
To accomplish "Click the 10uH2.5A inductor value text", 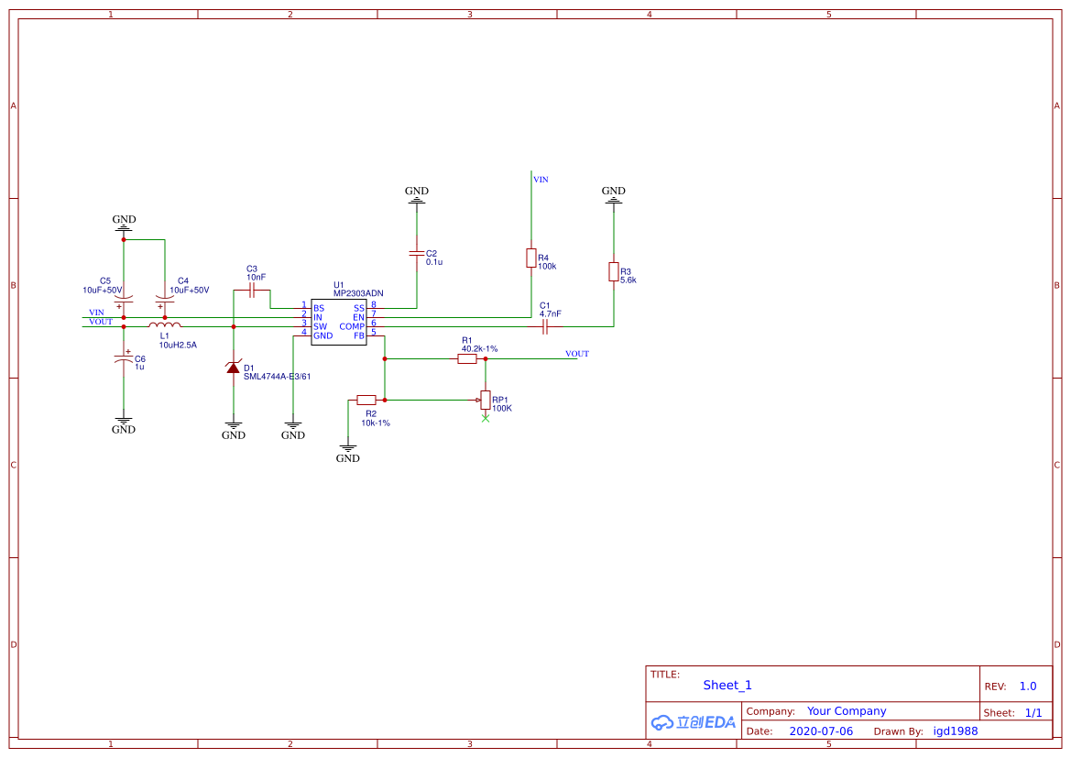I will click(x=179, y=346).
